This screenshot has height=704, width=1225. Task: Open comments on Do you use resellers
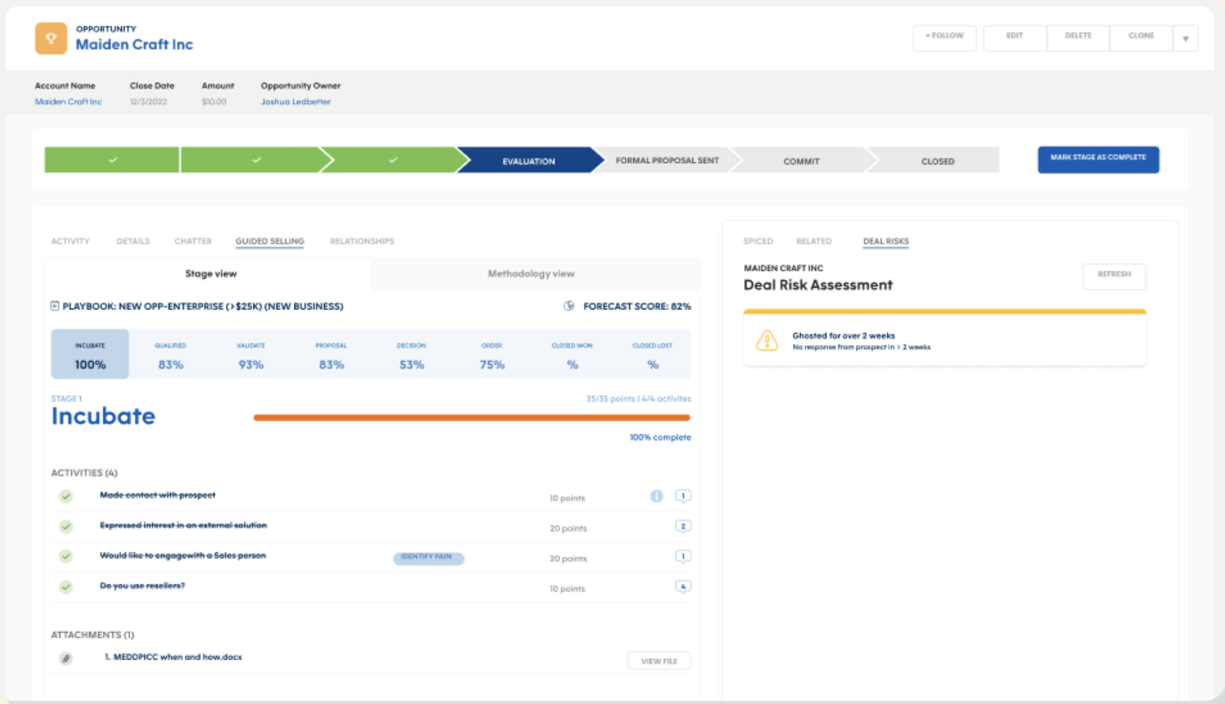point(683,587)
